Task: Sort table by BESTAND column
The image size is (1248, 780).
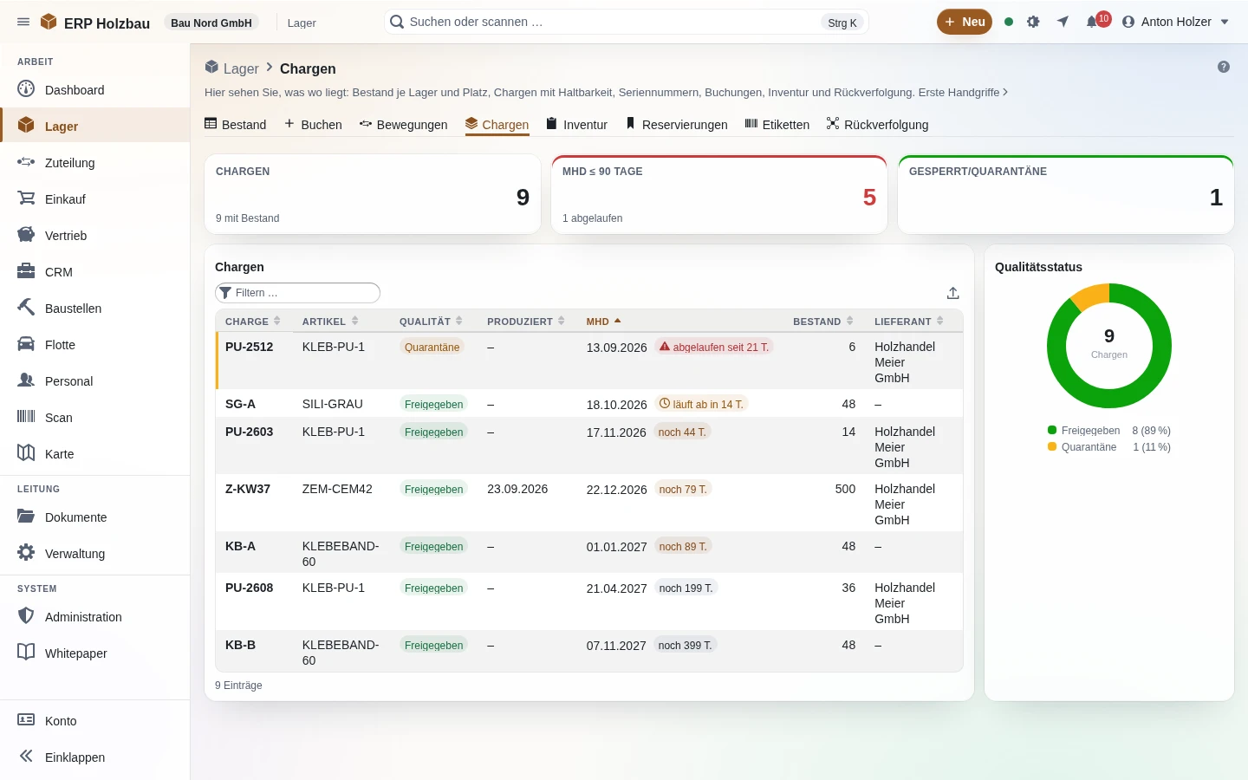Action: pos(823,321)
